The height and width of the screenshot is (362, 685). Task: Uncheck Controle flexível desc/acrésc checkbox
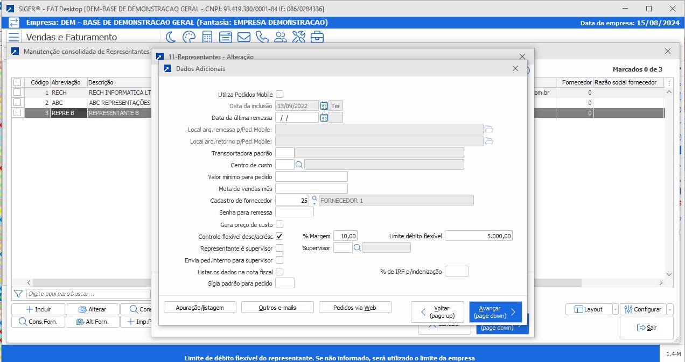[x=279, y=236]
